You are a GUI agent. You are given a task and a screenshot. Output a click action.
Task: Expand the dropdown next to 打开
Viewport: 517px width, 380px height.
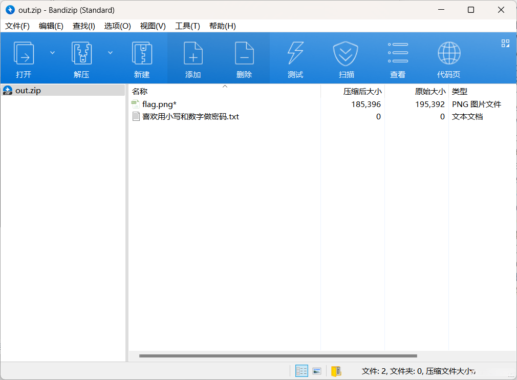[x=52, y=52]
